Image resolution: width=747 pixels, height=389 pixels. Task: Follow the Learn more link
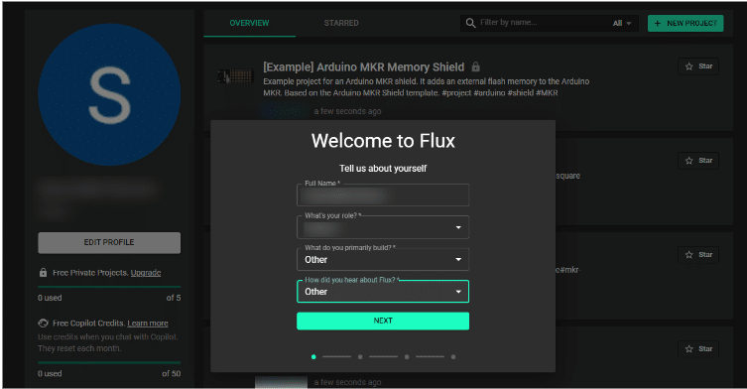pyautogui.click(x=148, y=324)
